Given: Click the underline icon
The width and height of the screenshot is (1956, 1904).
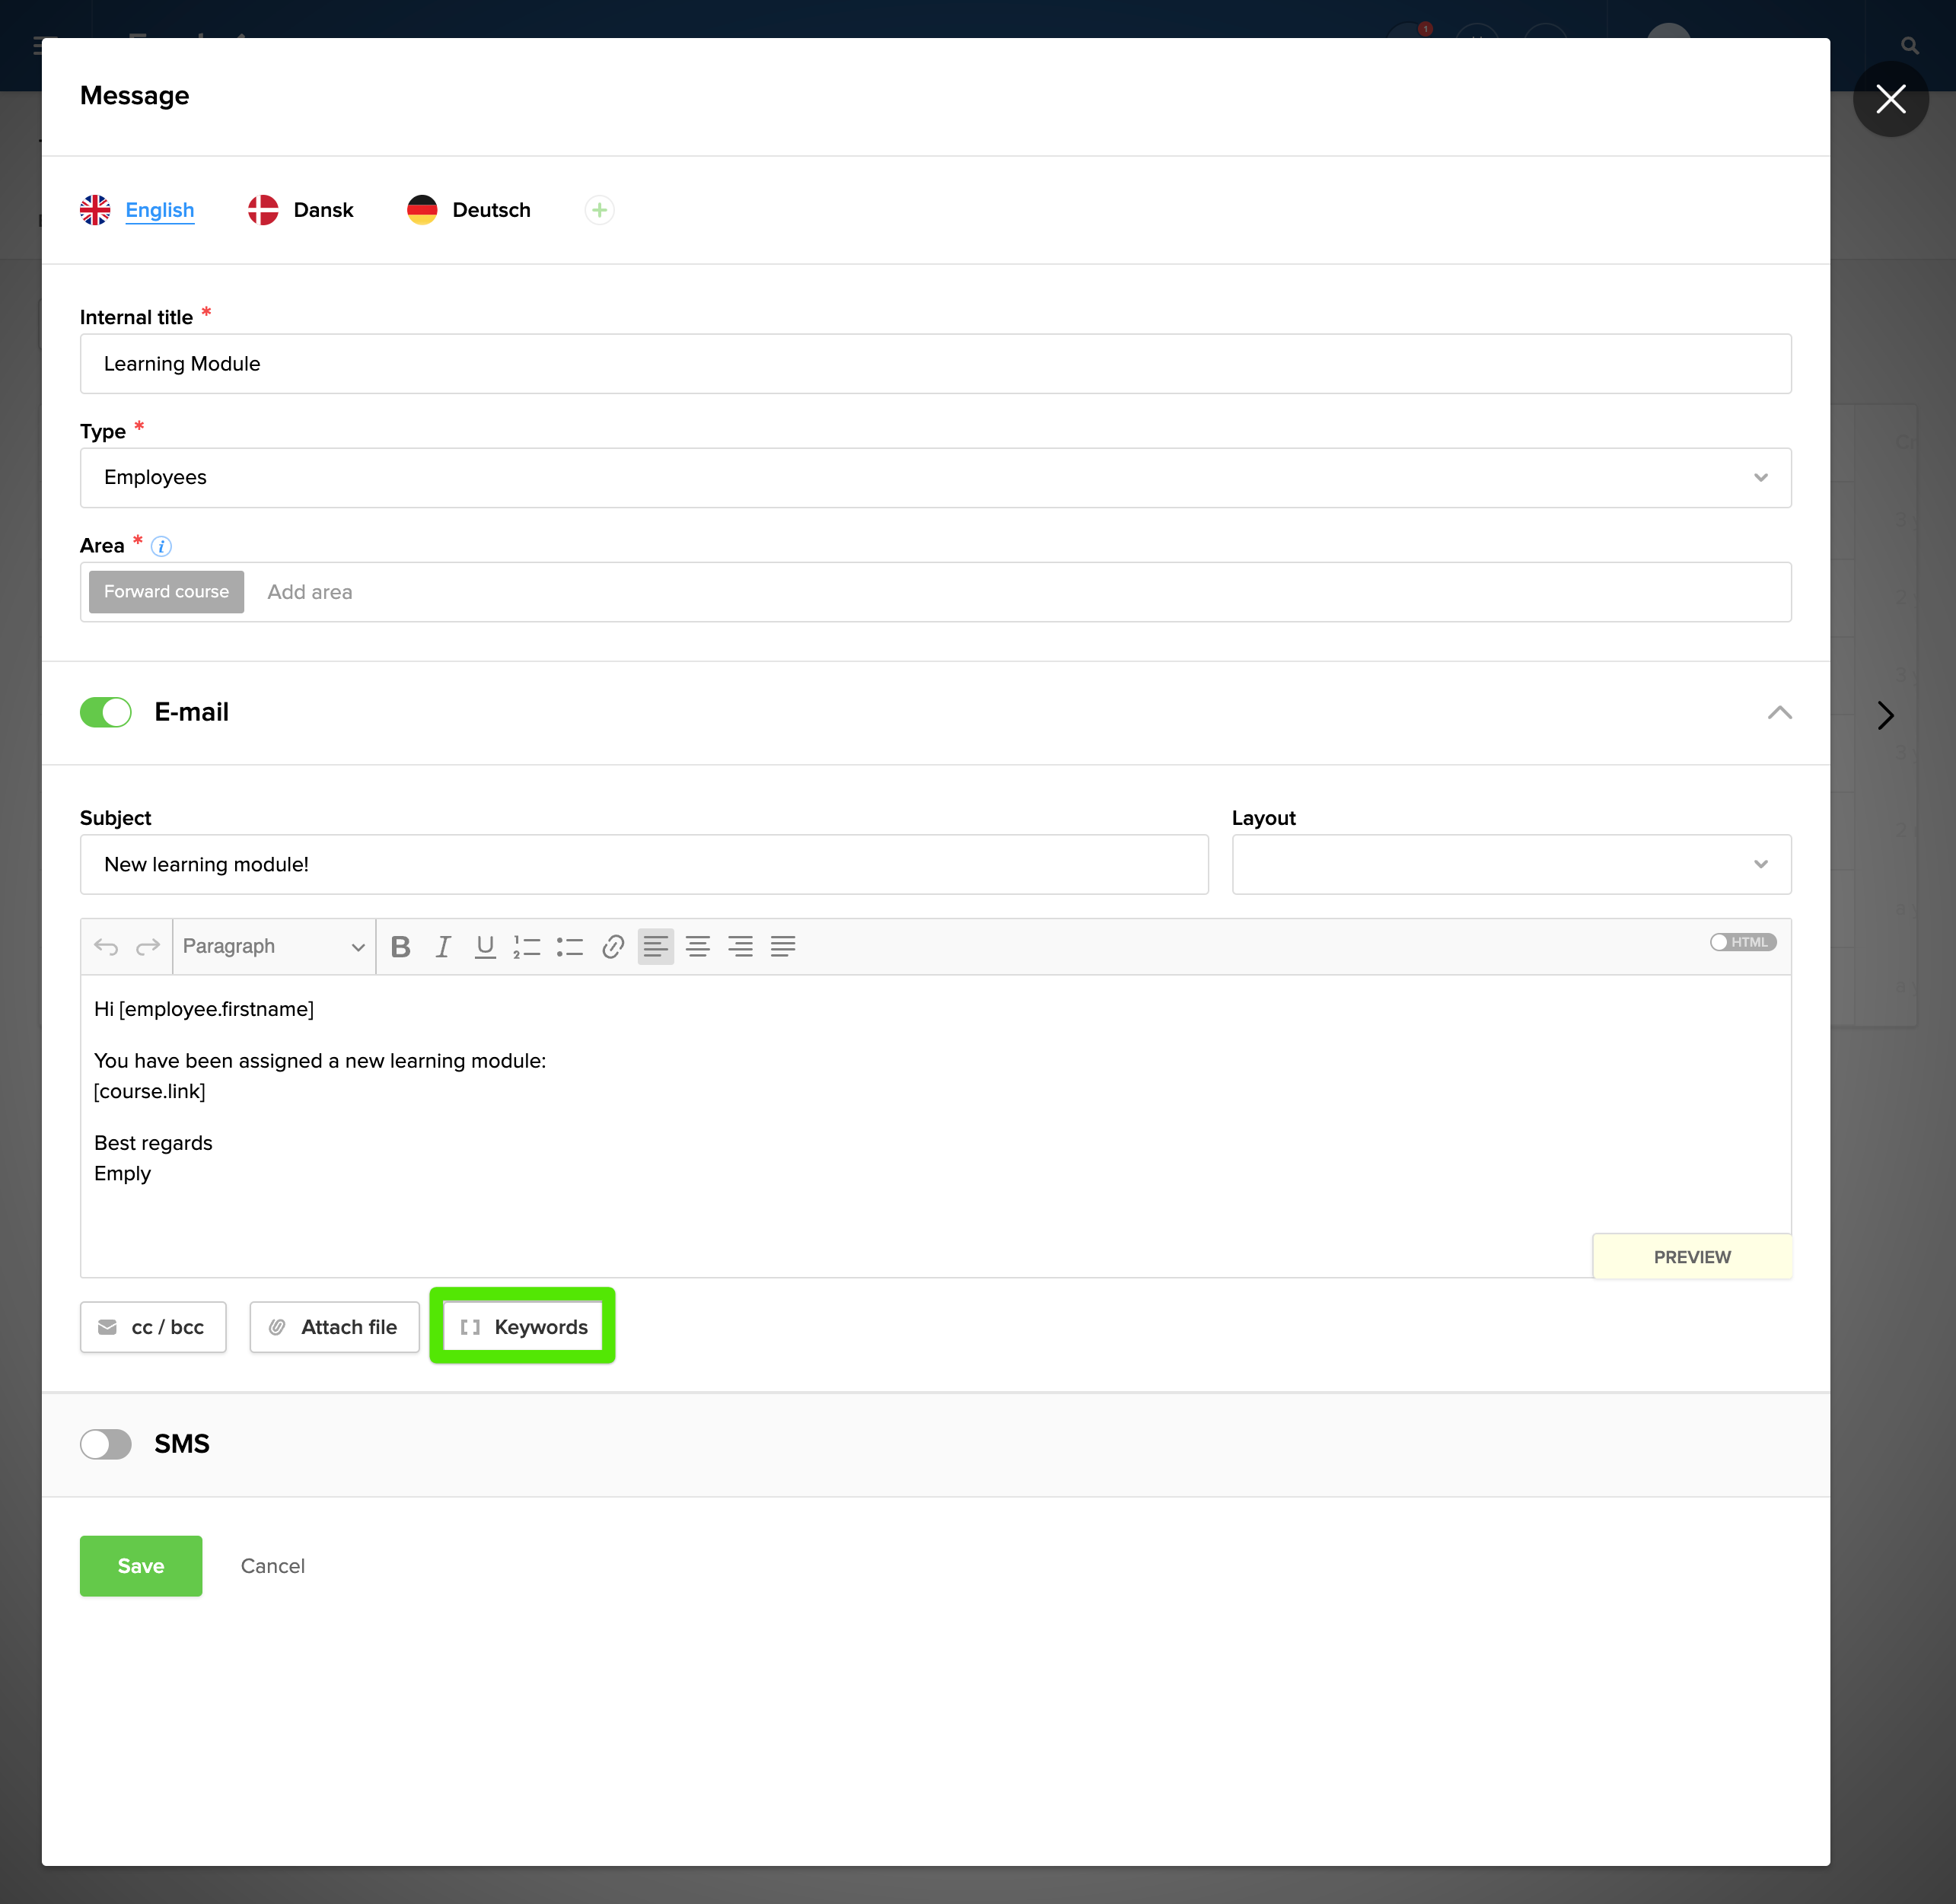Looking at the screenshot, I should pos(485,946).
